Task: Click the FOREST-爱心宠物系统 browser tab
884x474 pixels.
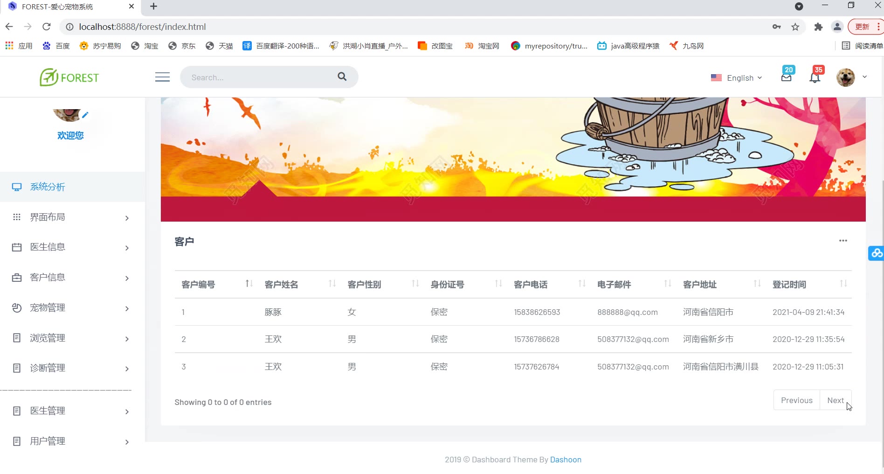Action: point(70,7)
